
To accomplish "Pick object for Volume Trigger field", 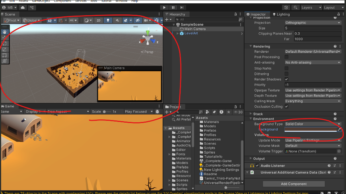I will pyautogui.click(x=339, y=151).
